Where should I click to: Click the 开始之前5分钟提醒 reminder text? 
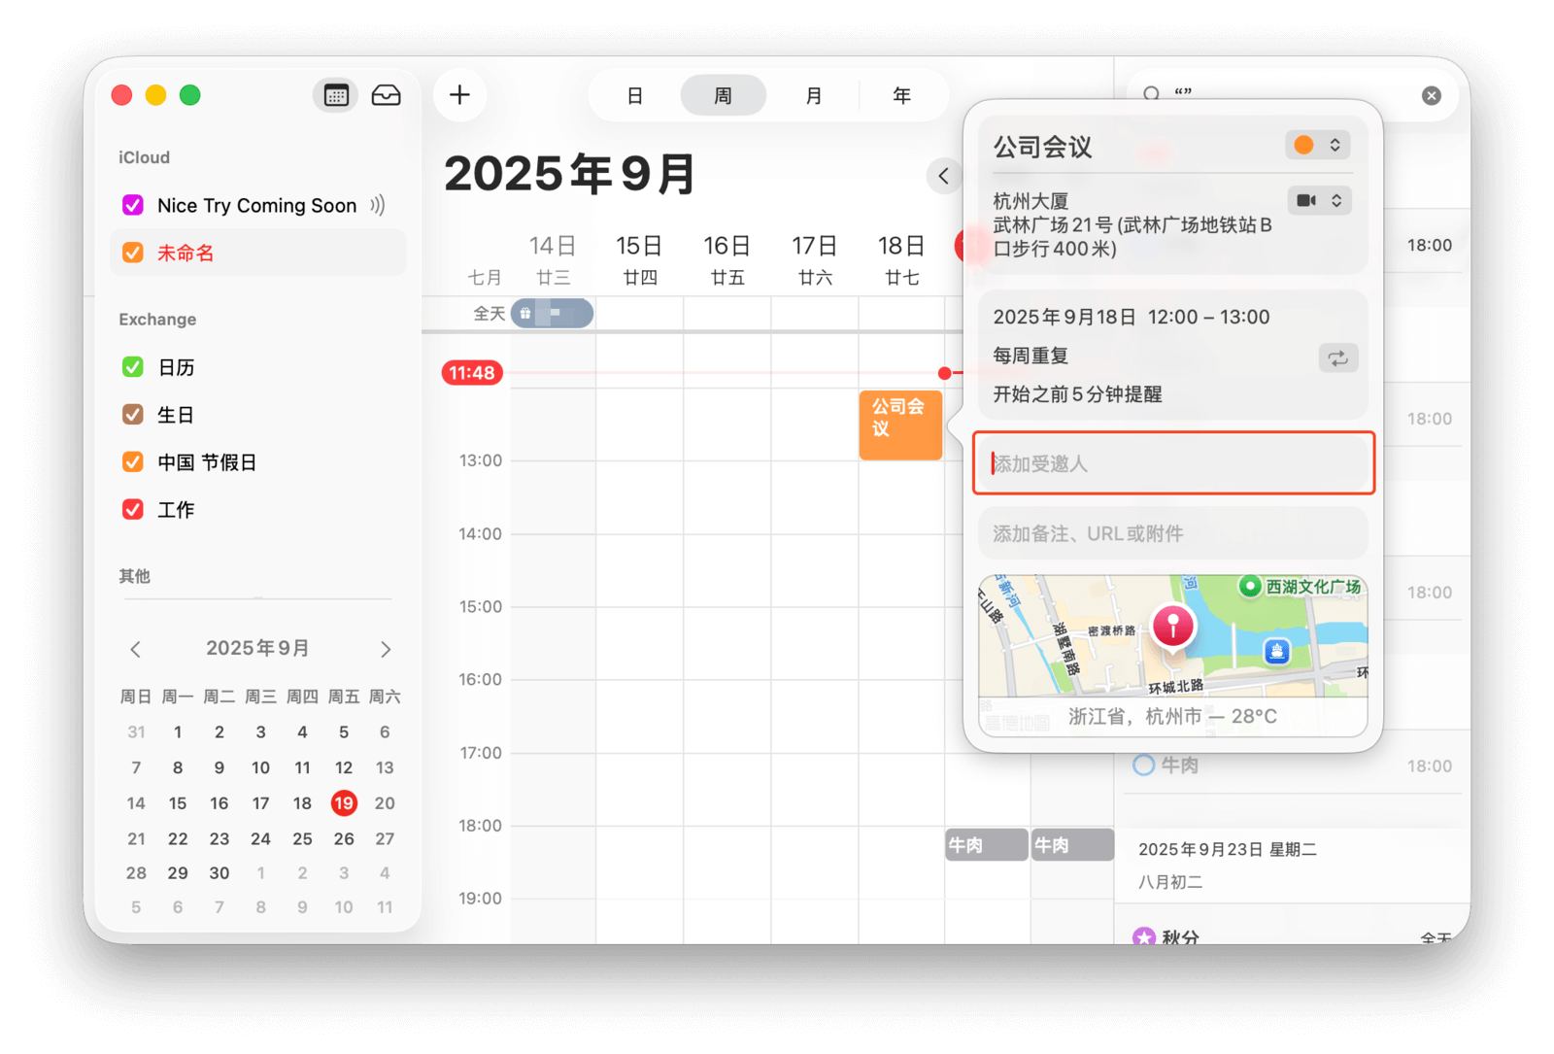[1077, 394]
